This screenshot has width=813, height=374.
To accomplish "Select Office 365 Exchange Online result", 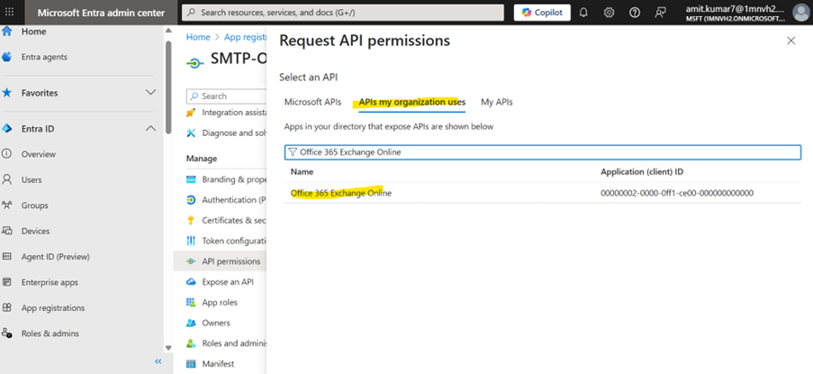I will pyautogui.click(x=340, y=193).
